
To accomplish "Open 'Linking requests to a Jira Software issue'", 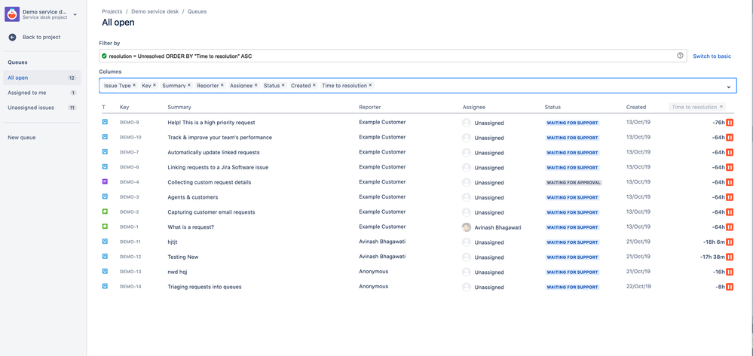I will [218, 167].
